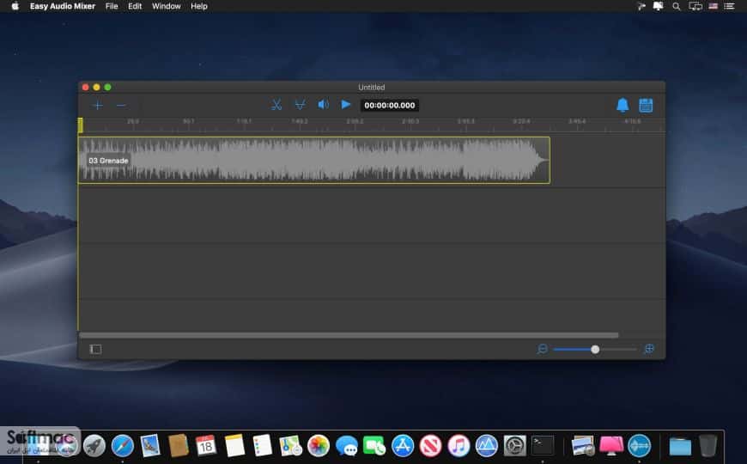The width and height of the screenshot is (747, 464).
Task: Open Calendar showing 18 in the Dock
Action: point(206,445)
